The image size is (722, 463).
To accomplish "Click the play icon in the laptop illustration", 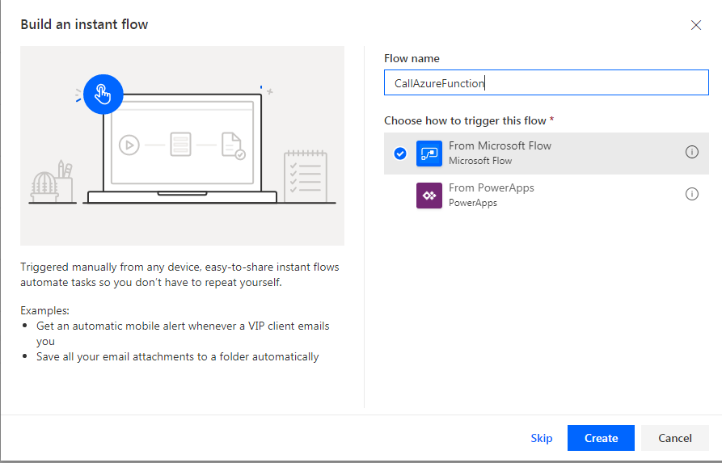I will tap(129, 145).
